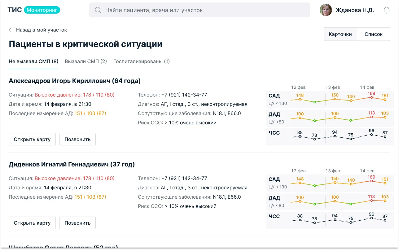Click the 96 ЧСС point in Александров's chart
The height and width of the screenshot is (250, 399).
point(371,135)
